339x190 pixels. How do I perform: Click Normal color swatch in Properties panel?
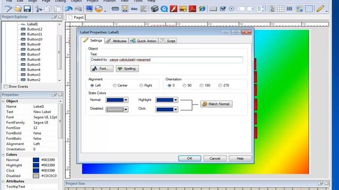[x=36, y=160]
